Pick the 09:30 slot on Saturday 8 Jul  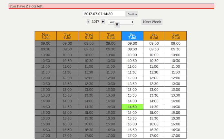click(154, 49)
